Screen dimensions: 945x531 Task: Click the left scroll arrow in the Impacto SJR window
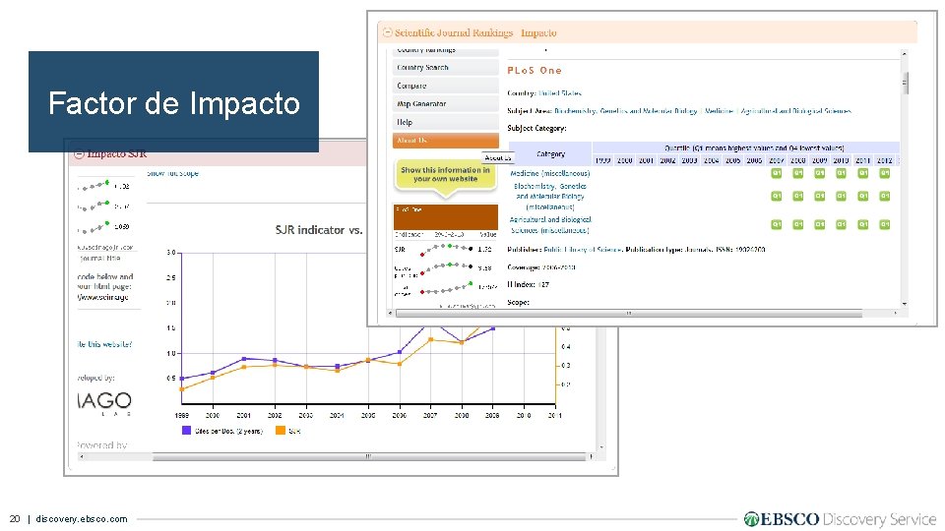pos(82,457)
